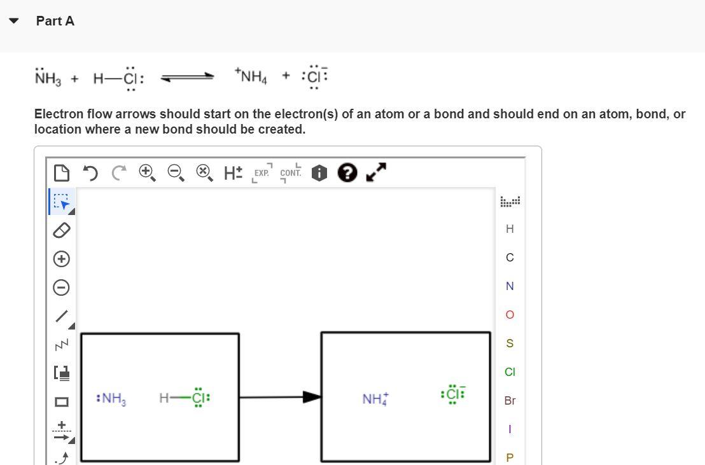The width and height of the screenshot is (705, 465).
Task: Pick the O element
Action: pos(510,315)
